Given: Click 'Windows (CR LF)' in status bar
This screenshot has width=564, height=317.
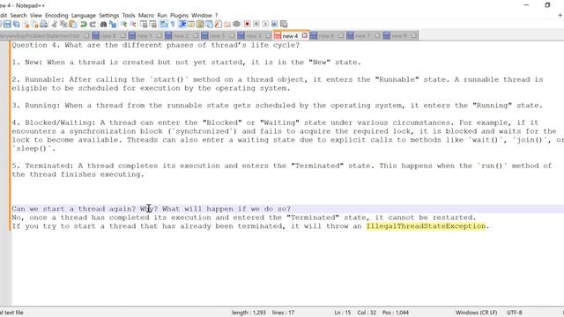Looking at the screenshot, I should point(476,313).
